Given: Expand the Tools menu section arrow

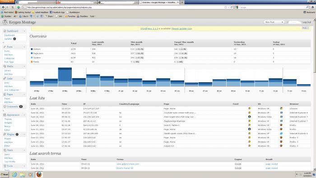Looking at the screenshot, I should pyautogui.click(x=24, y=166).
